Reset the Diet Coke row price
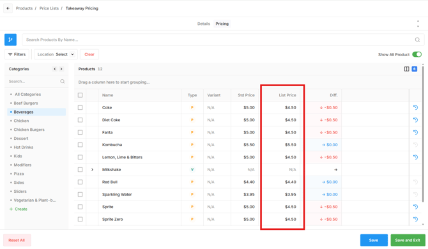The height and width of the screenshot is (249, 428). 415,120
